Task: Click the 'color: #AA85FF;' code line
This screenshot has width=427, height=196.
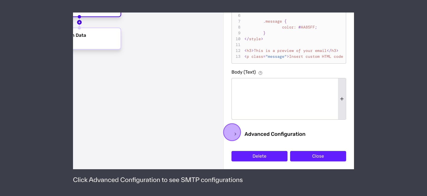Action: pos(300,27)
